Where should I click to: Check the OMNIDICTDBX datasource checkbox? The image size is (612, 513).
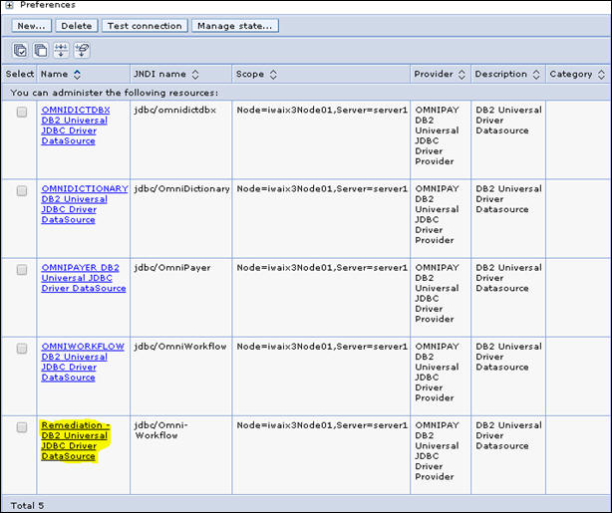[x=22, y=112]
